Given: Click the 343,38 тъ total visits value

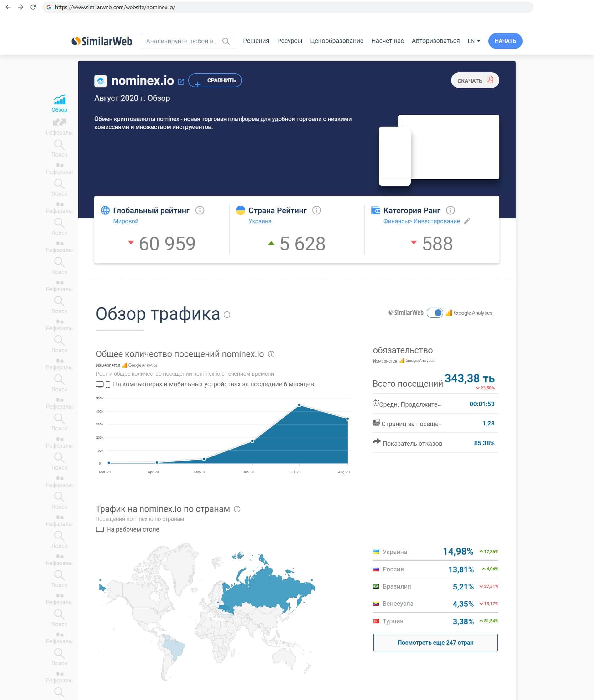Looking at the screenshot, I should (469, 378).
